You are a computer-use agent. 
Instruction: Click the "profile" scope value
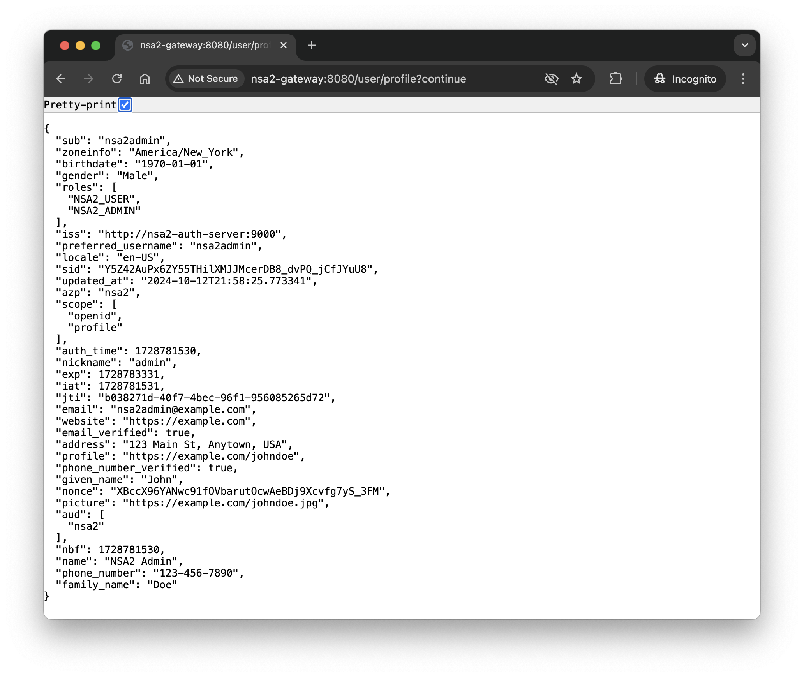[95, 328]
